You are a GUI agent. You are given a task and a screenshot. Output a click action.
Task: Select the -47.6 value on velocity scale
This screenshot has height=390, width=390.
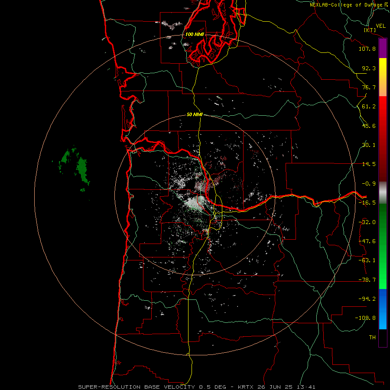tap(367, 241)
